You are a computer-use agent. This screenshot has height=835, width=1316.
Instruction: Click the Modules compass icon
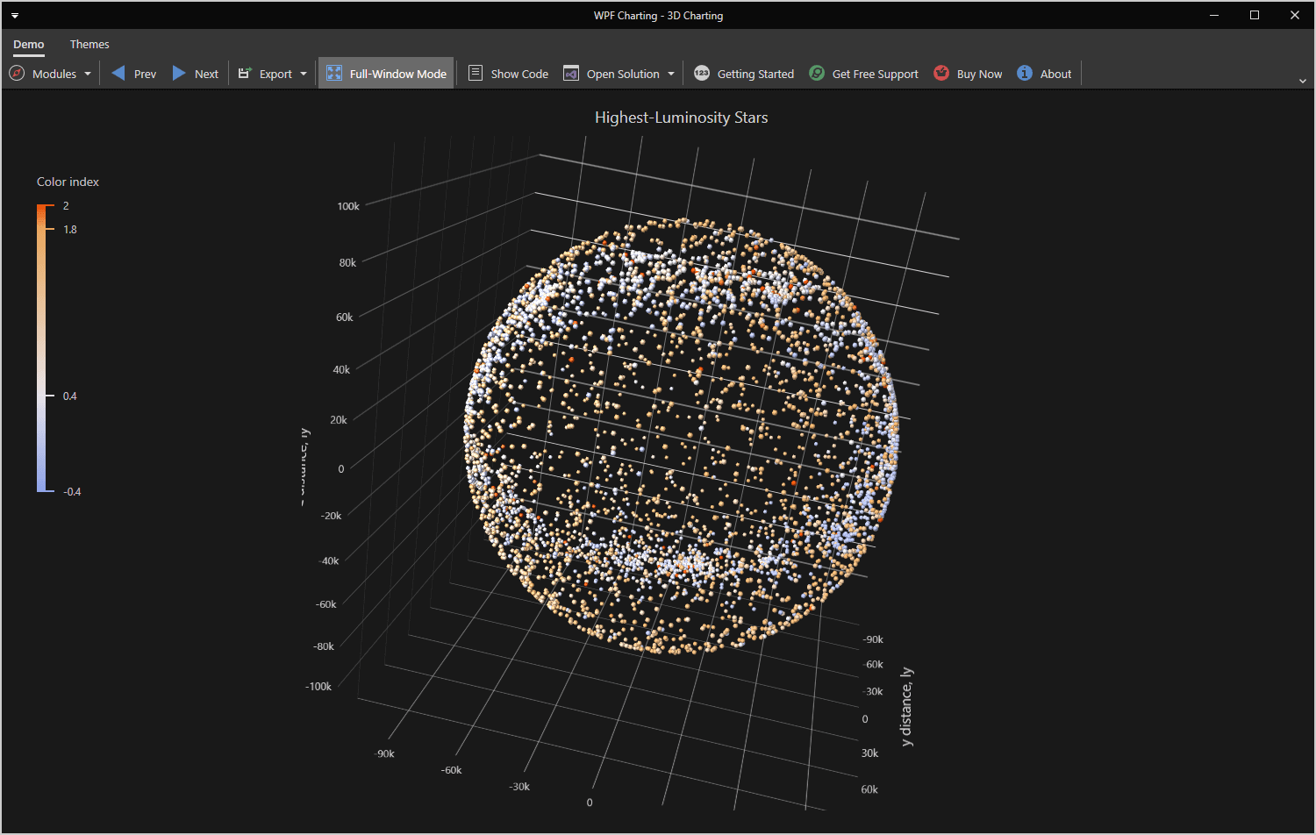click(x=17, y=74)
